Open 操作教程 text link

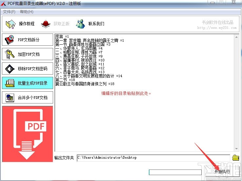coord(27,24)
